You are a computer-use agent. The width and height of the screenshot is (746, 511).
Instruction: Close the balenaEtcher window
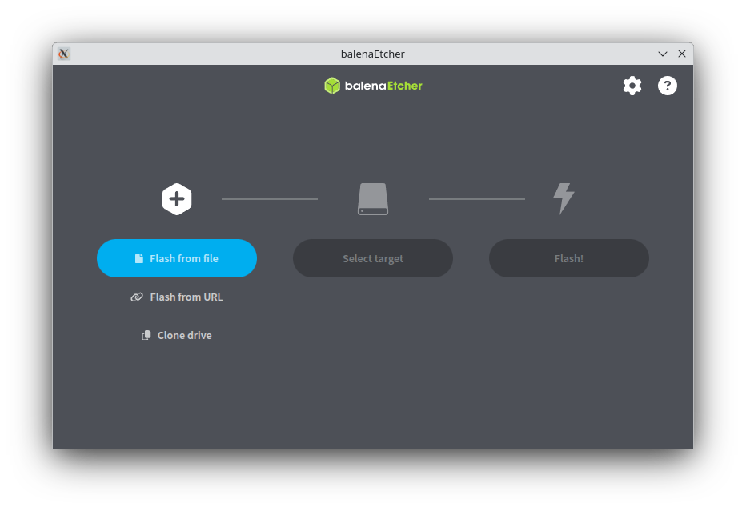[682, 54]
